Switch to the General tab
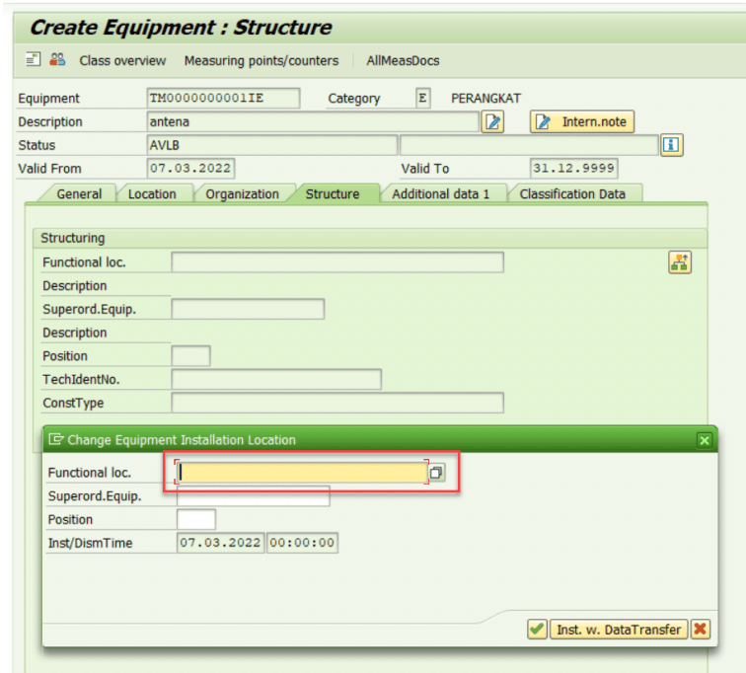Image resolution: width=746 pixels, height=673 pixels. click(79, 194)
